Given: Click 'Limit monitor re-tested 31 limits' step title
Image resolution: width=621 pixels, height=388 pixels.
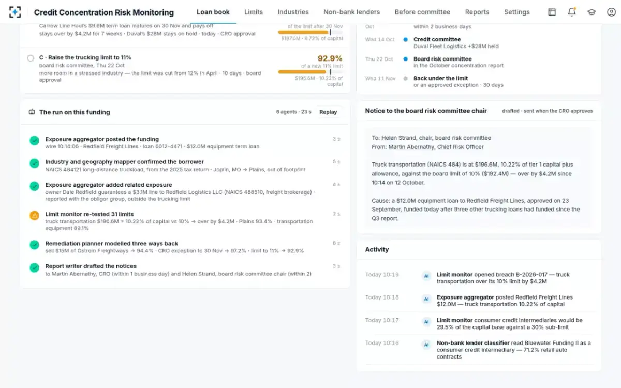Looking at the screenshot, I should point(90,214).
